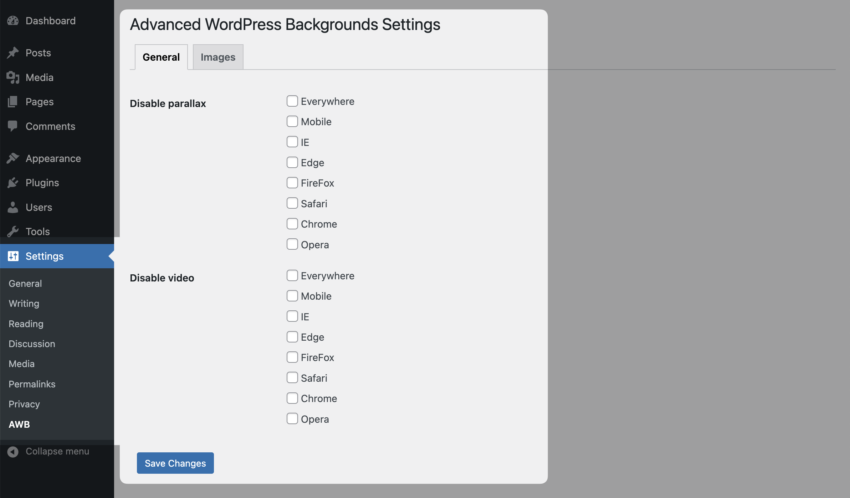Click the Settings menu label
Viewport: 850px width, 498px height.
(45, 256)
